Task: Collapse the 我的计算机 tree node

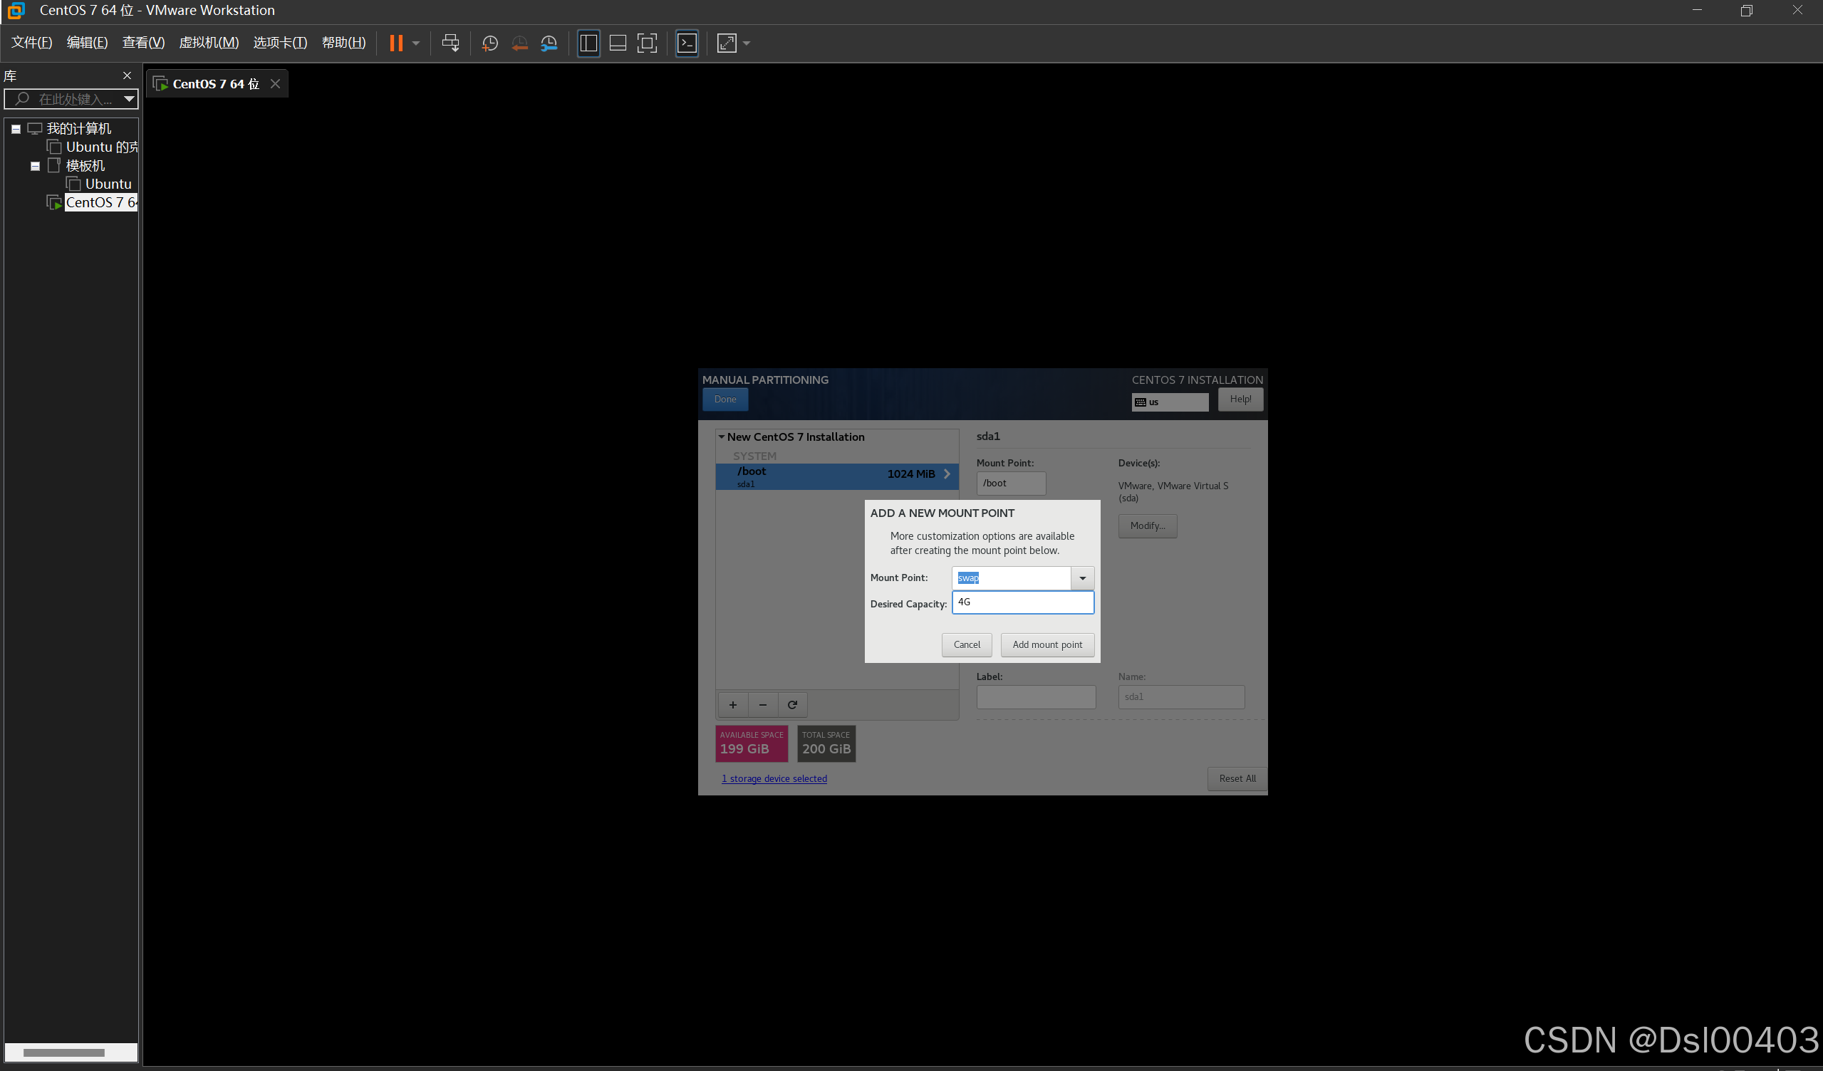Action: 16,129
